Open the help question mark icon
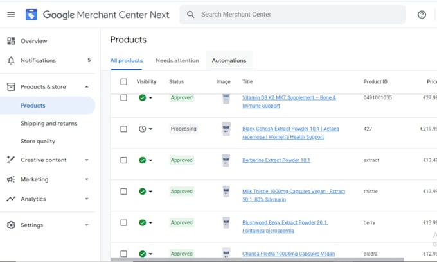 (422, 15)
